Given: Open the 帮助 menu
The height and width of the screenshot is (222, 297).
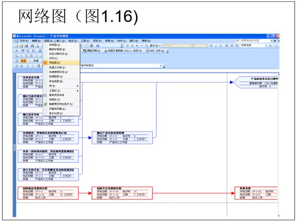Looking at the screenshot, I should point(146,41).
